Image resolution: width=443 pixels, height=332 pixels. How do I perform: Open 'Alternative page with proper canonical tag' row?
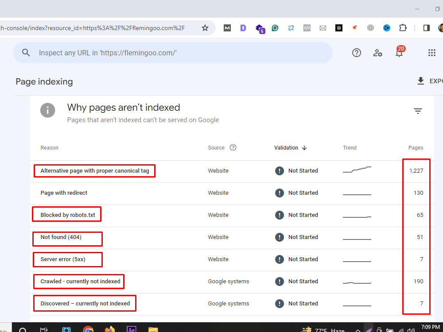(232, 171)
